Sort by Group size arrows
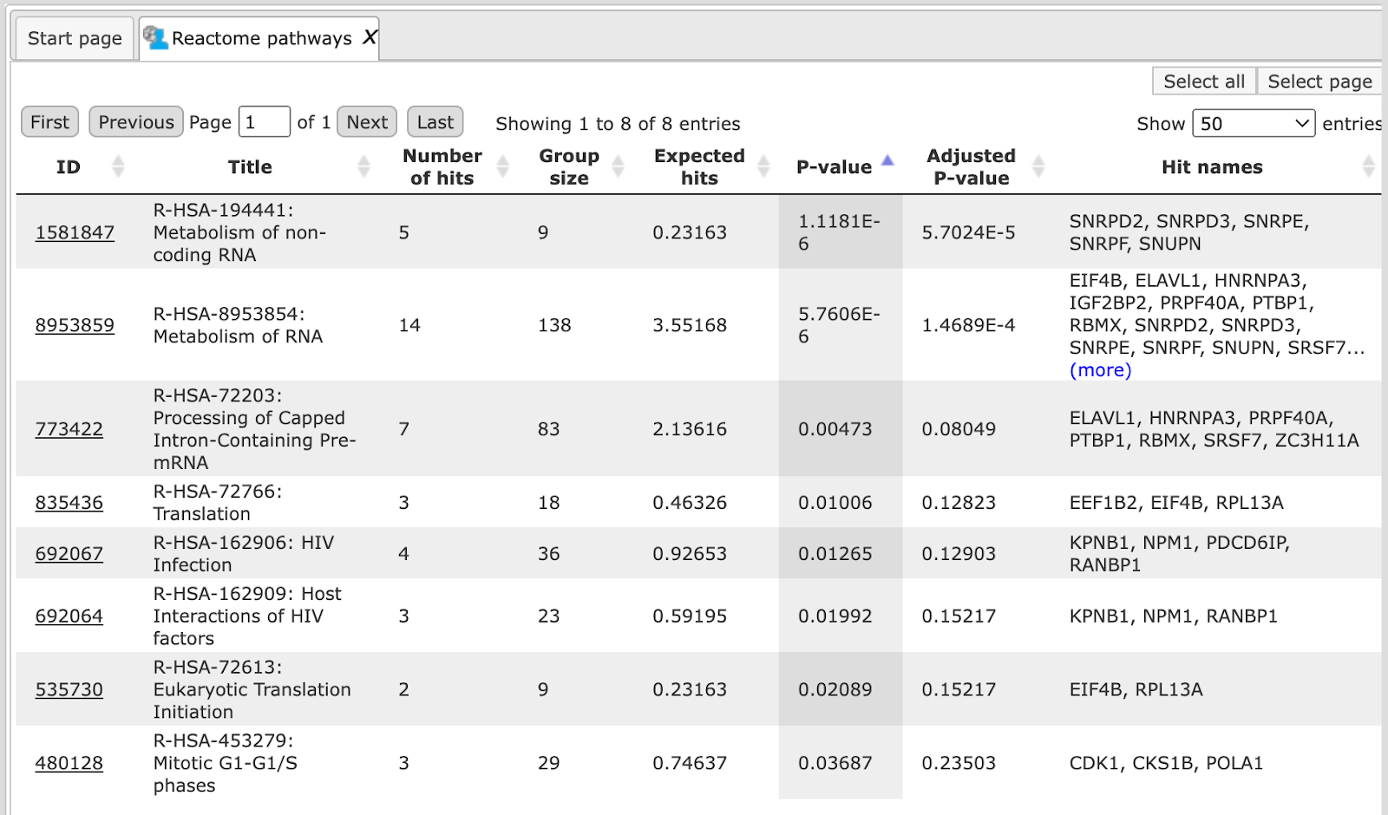 point(618,166)
